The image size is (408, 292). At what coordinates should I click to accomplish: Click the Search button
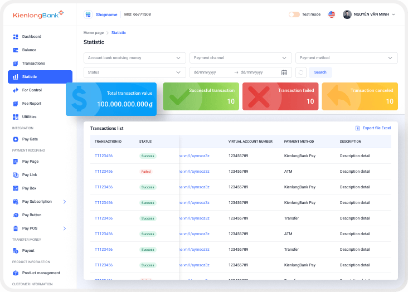[x=320, y=72]
